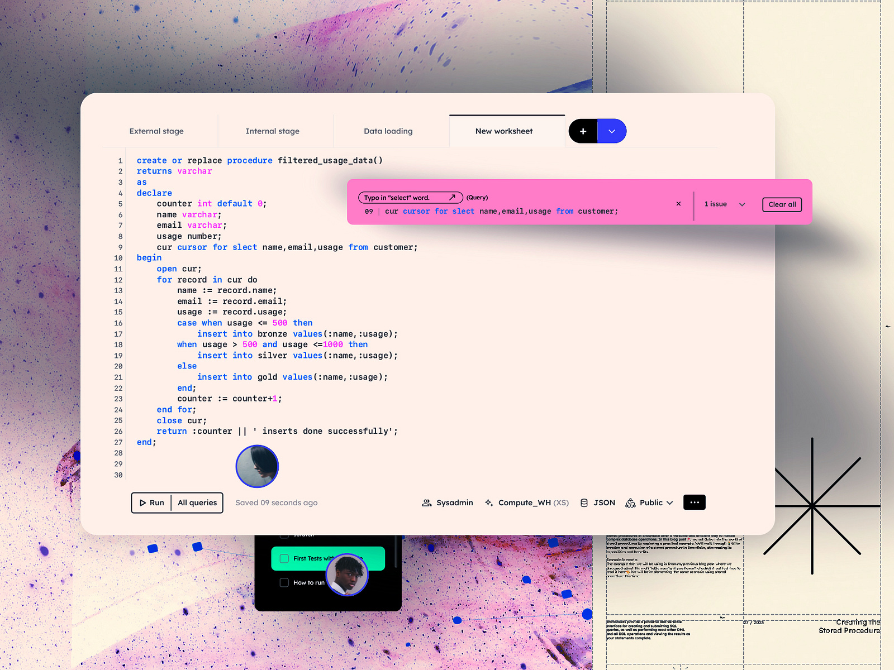Click the Run play icon
The width and height of the screenshot is (894, 670).
tap(142, 502)
